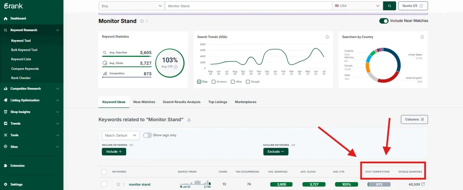Viewport: 463px width, 190px height.
Task: Toggle Include Near Matches switch
Action: pos(384,21)
